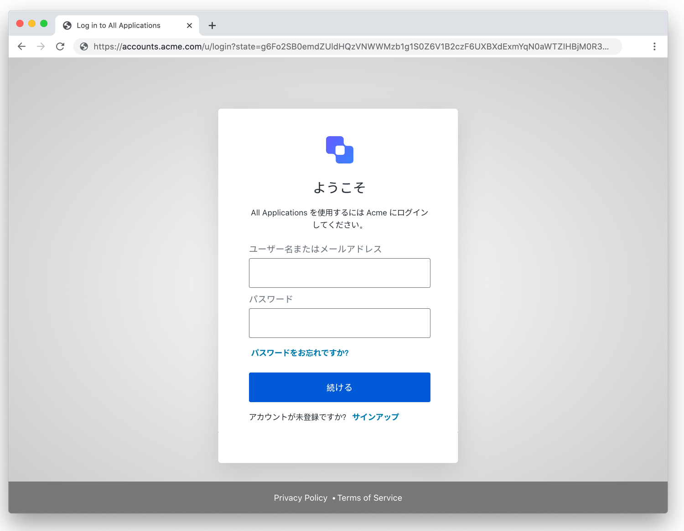Open the Privacy Policy footer link
Viewport: 684px width, 531px height.
tap(301, 498)
